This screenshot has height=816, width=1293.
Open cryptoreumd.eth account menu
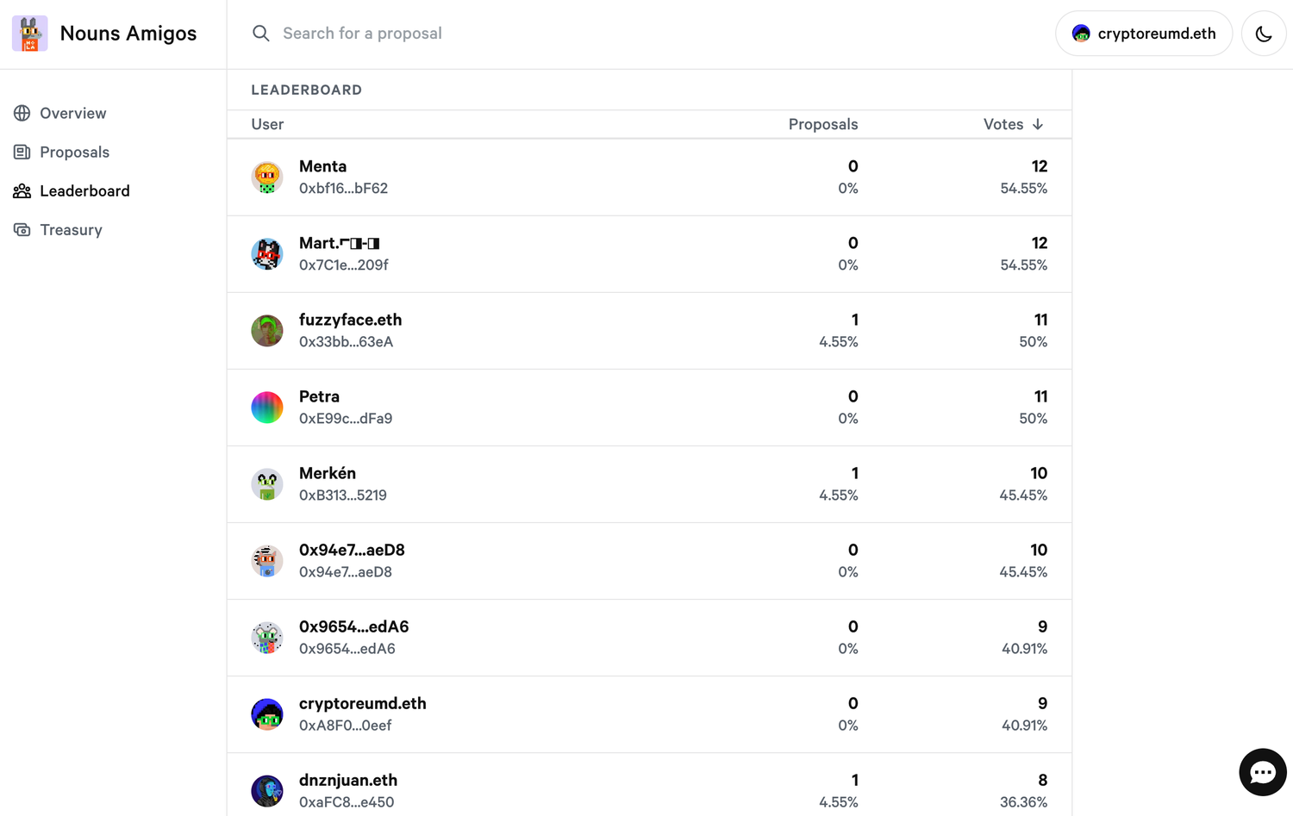tap(1144, 34)
